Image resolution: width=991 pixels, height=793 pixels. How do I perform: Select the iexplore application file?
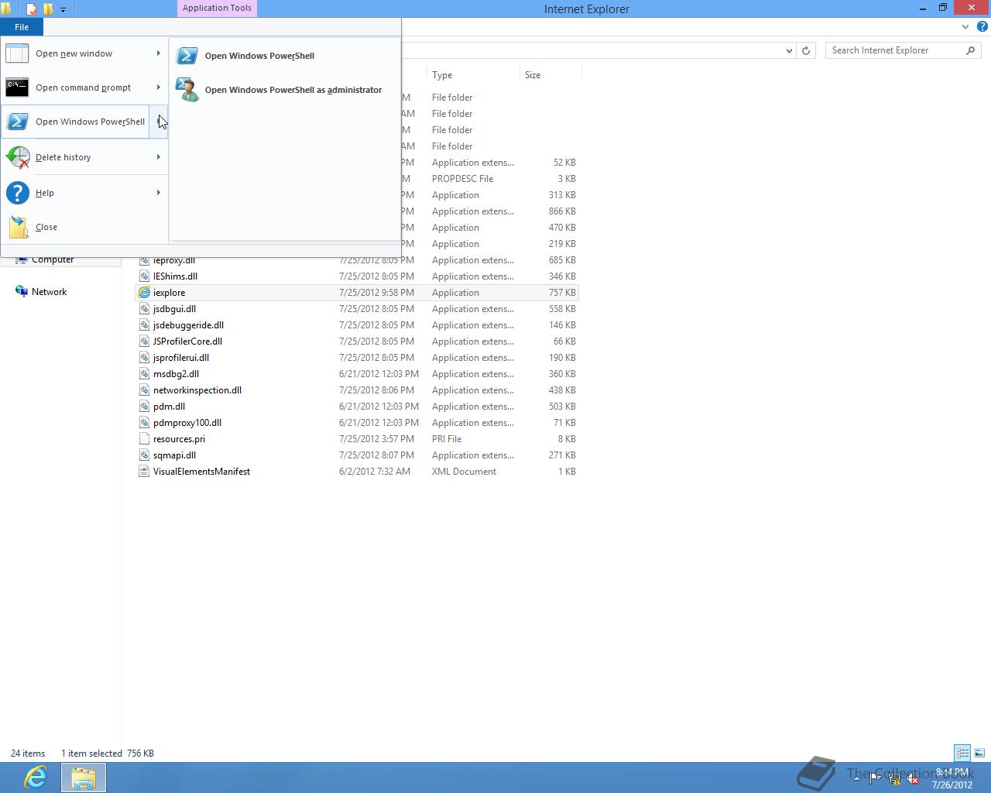pos(169,293)
